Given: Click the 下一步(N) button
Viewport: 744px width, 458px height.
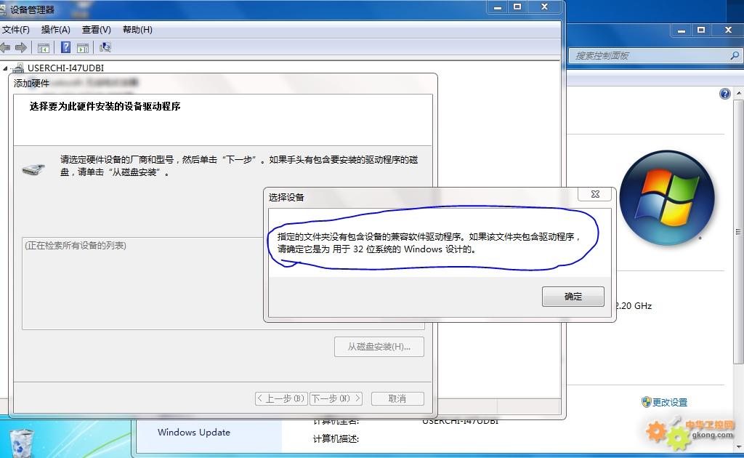Looking at the screenshot, I should pyautogui.click(x=336, y=398).
